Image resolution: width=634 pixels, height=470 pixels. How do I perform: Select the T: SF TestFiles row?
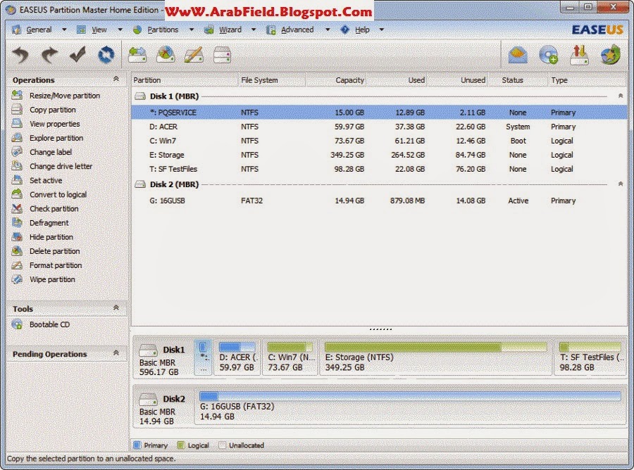pos(379,169)
